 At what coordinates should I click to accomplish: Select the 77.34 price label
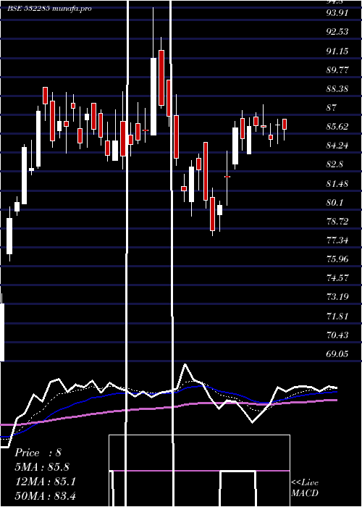pyautogui.click(x=337, y=240)
